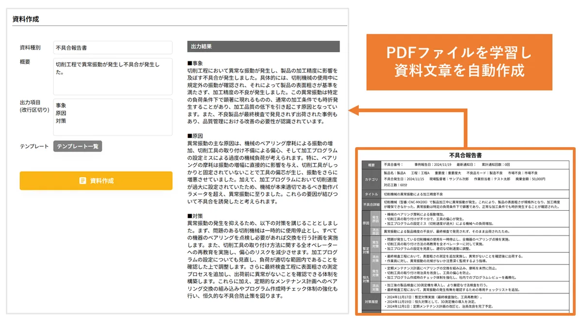Click the 不具合報告書 PDF thumbnail title
The image size is (582, 327).
point(465,156)
